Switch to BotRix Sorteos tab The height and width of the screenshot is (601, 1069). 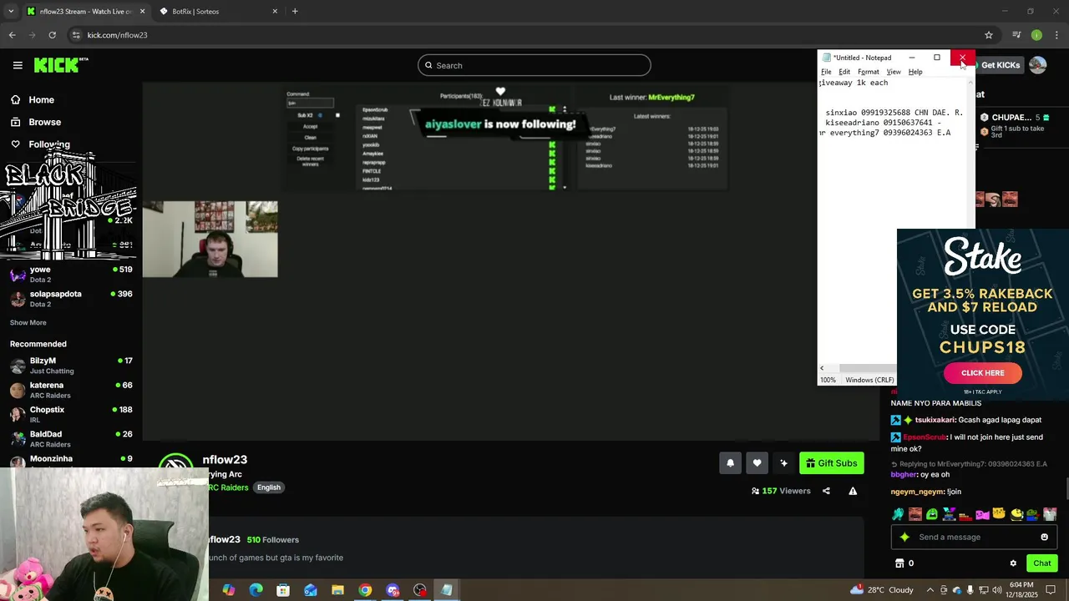219,12
